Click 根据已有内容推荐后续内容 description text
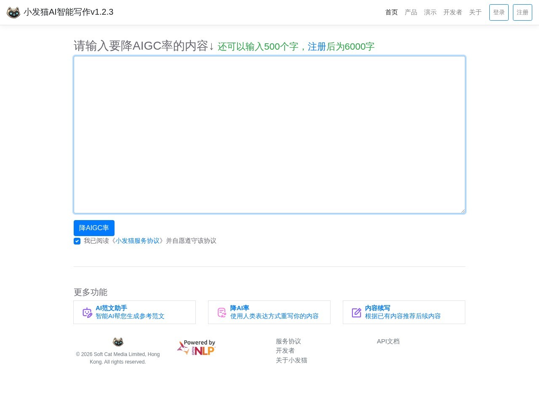Image resolution: width=539 pixels, height=404 pixels. [x=403, y=316]
